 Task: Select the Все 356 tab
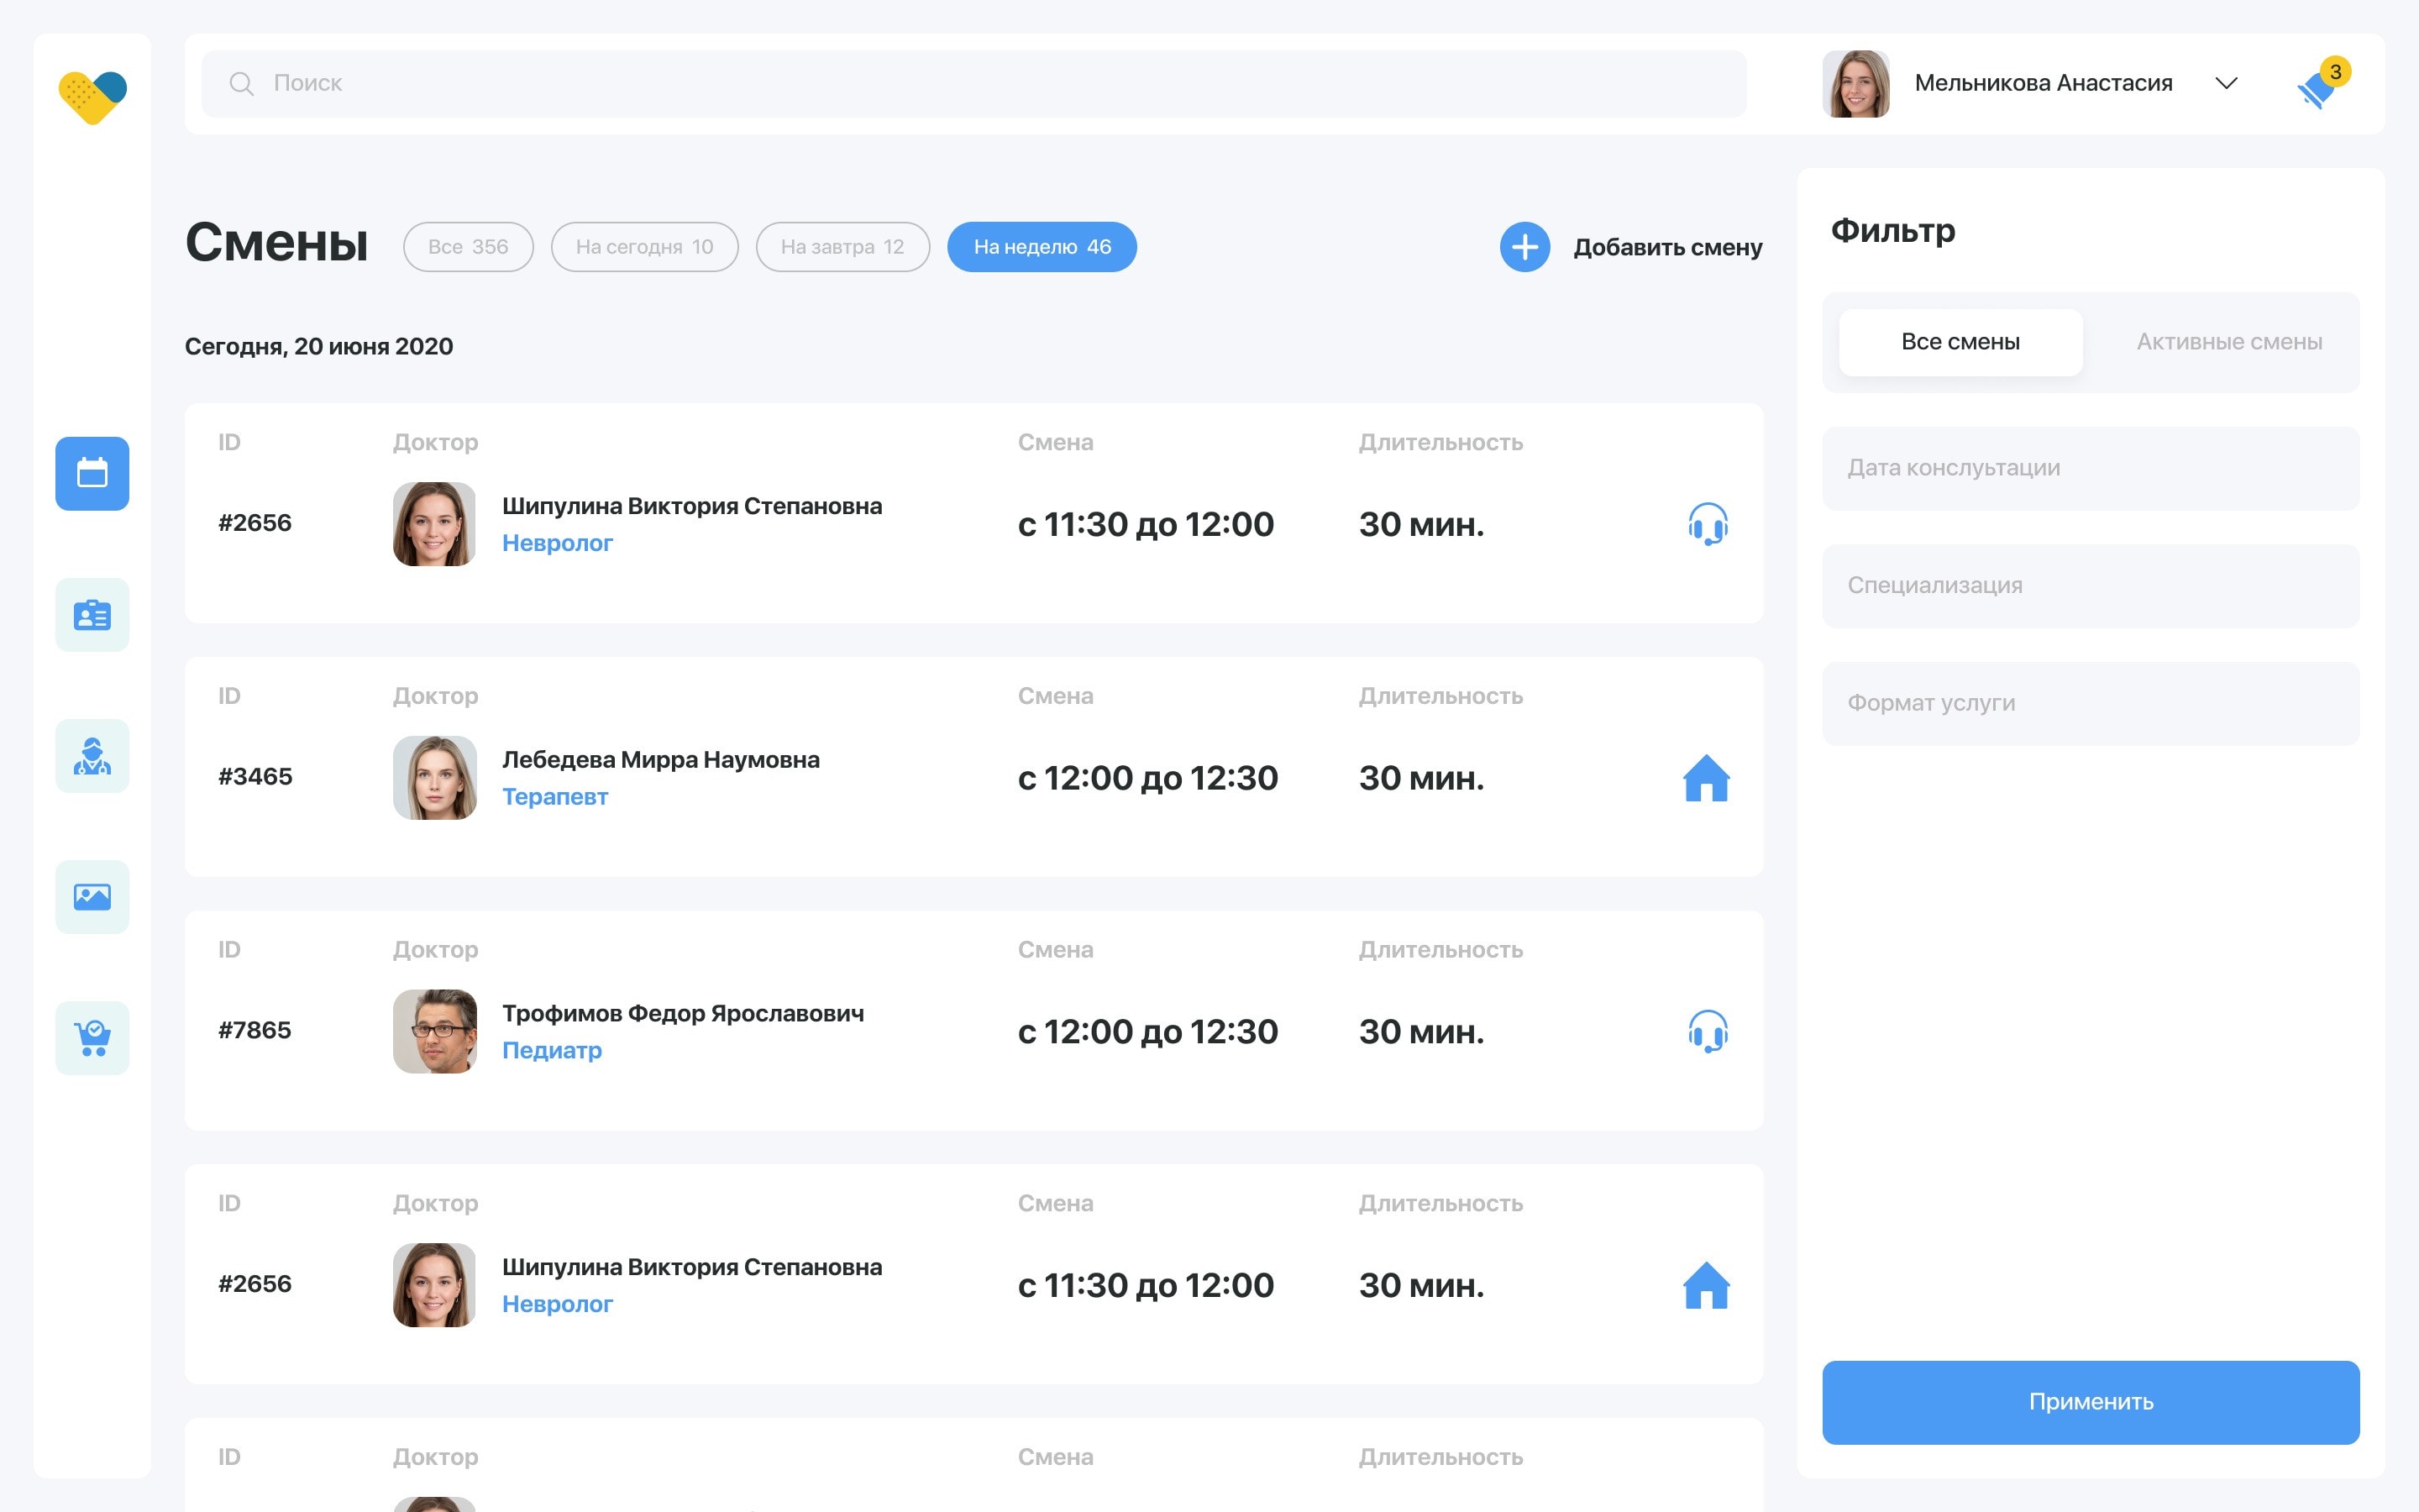pyautogui.click(x=468, y=246)
